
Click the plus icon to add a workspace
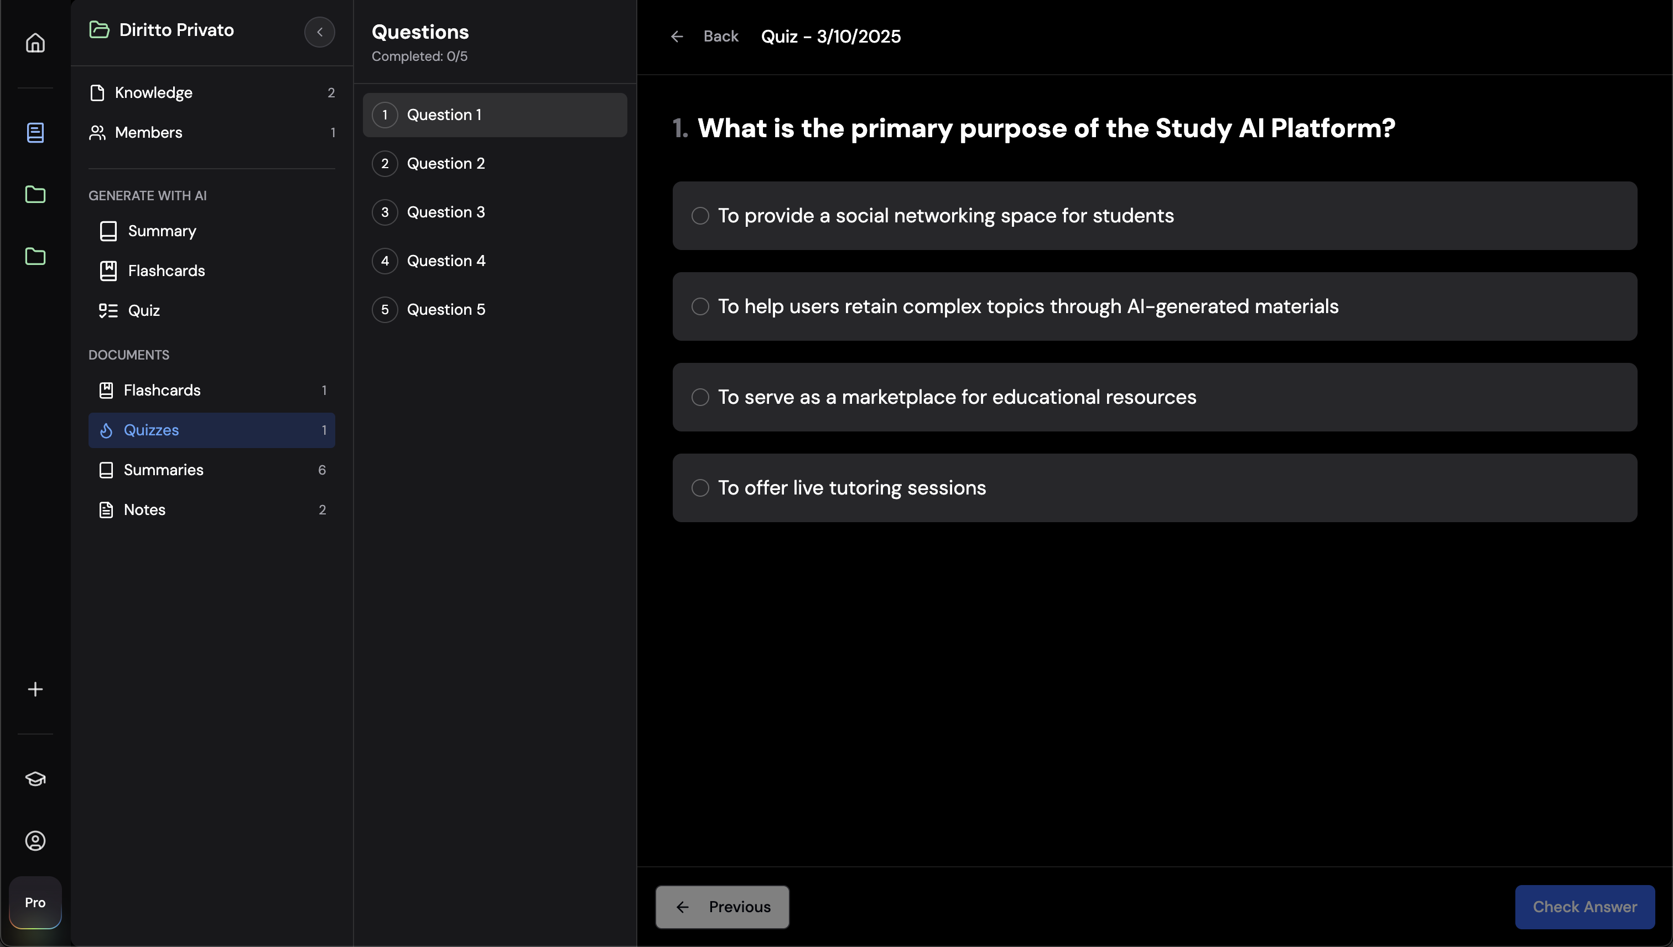coord(35,689)
